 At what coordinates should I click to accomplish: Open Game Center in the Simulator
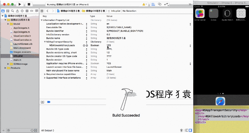pyautogui.click(x=200, y=13)
